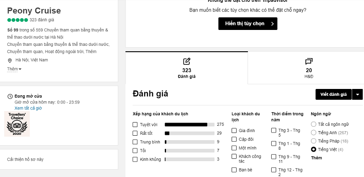Viewport: 364px width, 177px height.
Task: Expand the Thêm dropdown under Hà Nội
Action: point(14,69)
